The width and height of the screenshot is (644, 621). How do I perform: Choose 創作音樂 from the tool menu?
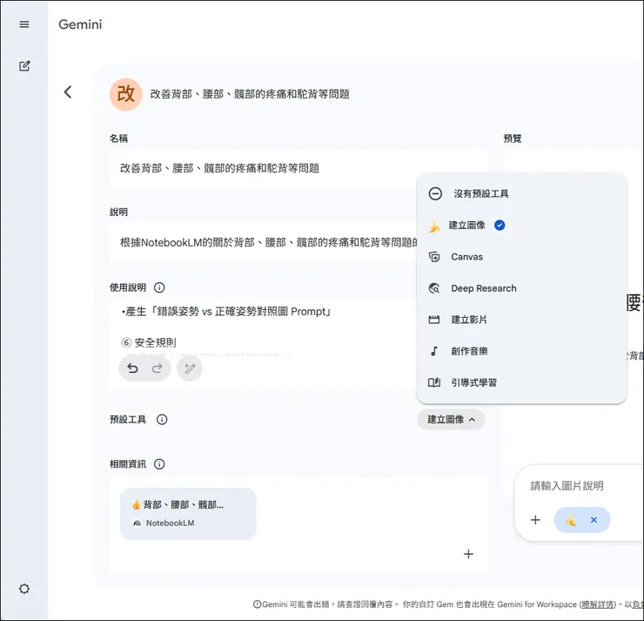[x=521, y=351]
